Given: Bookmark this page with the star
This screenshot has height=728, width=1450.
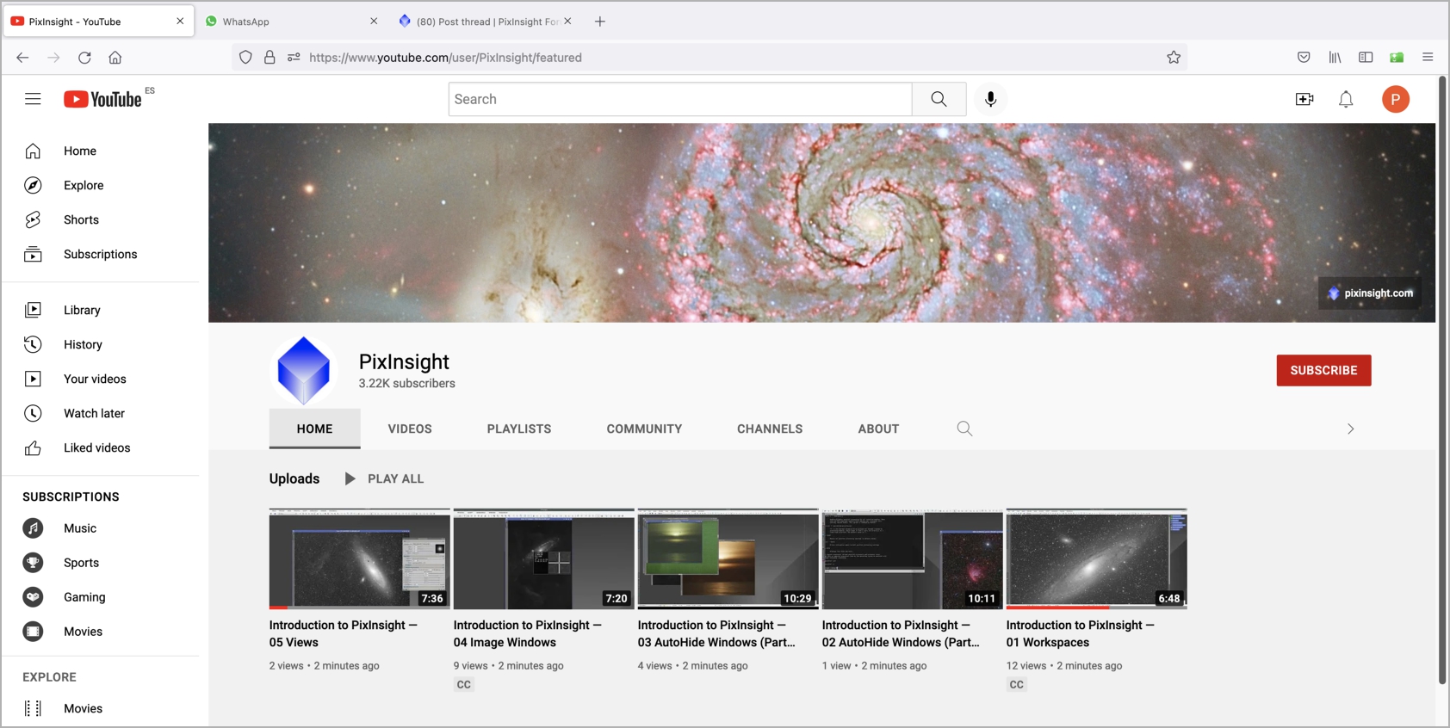Looking at the screenshot, I should point(1174,58).
